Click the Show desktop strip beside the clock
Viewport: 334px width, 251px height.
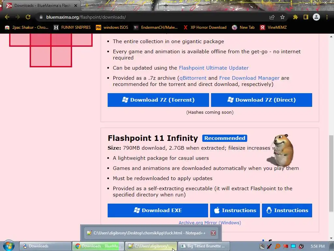coord(332,246)
